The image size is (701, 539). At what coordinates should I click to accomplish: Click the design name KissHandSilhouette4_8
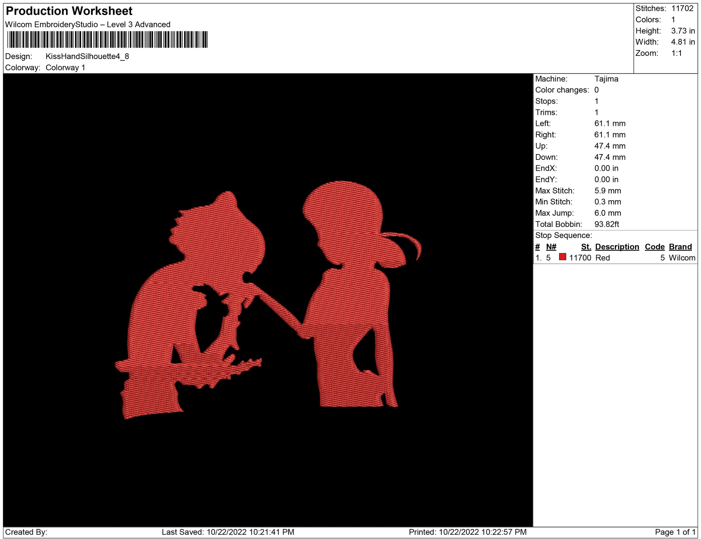tap(87, 57)
